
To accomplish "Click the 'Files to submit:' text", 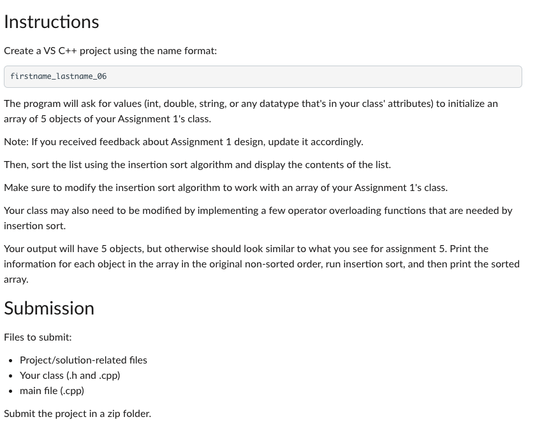I will tap(38, 337).
